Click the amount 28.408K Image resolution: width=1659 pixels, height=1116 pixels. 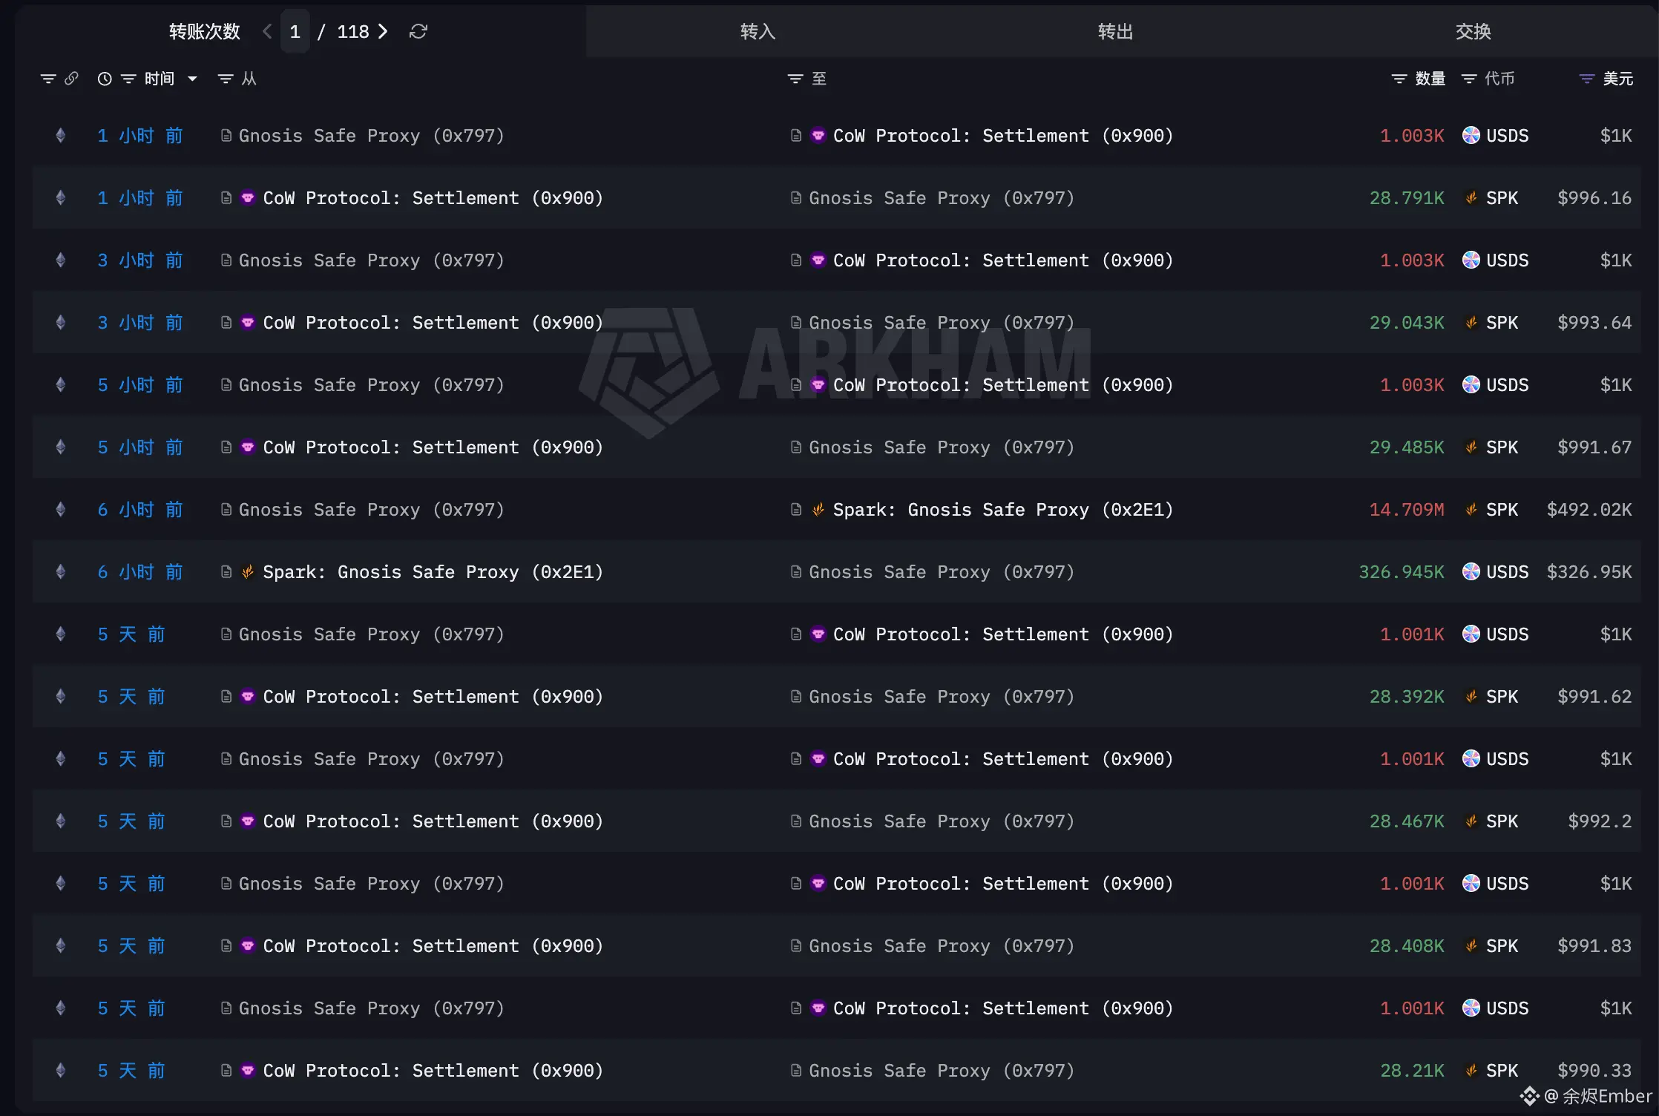[1407, 946]
